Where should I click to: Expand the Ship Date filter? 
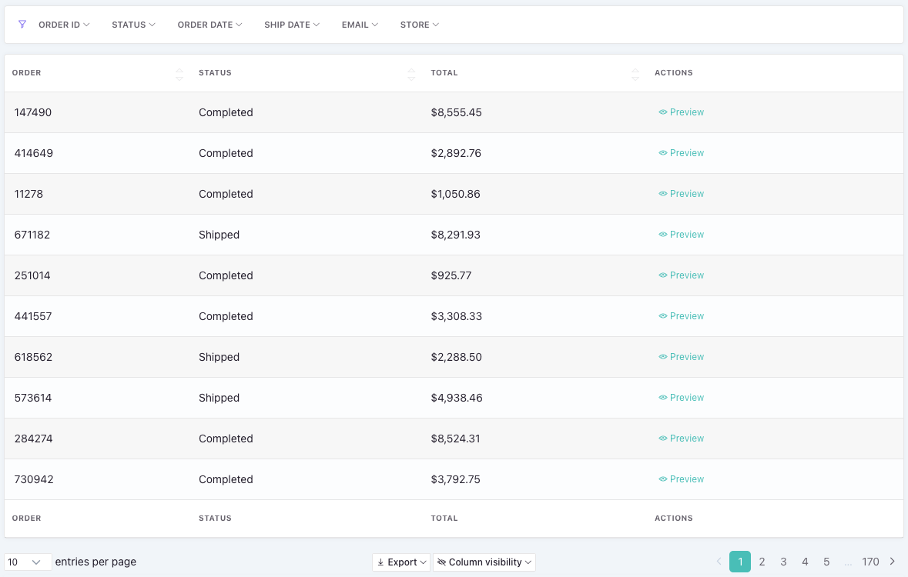tap(292, 25)
